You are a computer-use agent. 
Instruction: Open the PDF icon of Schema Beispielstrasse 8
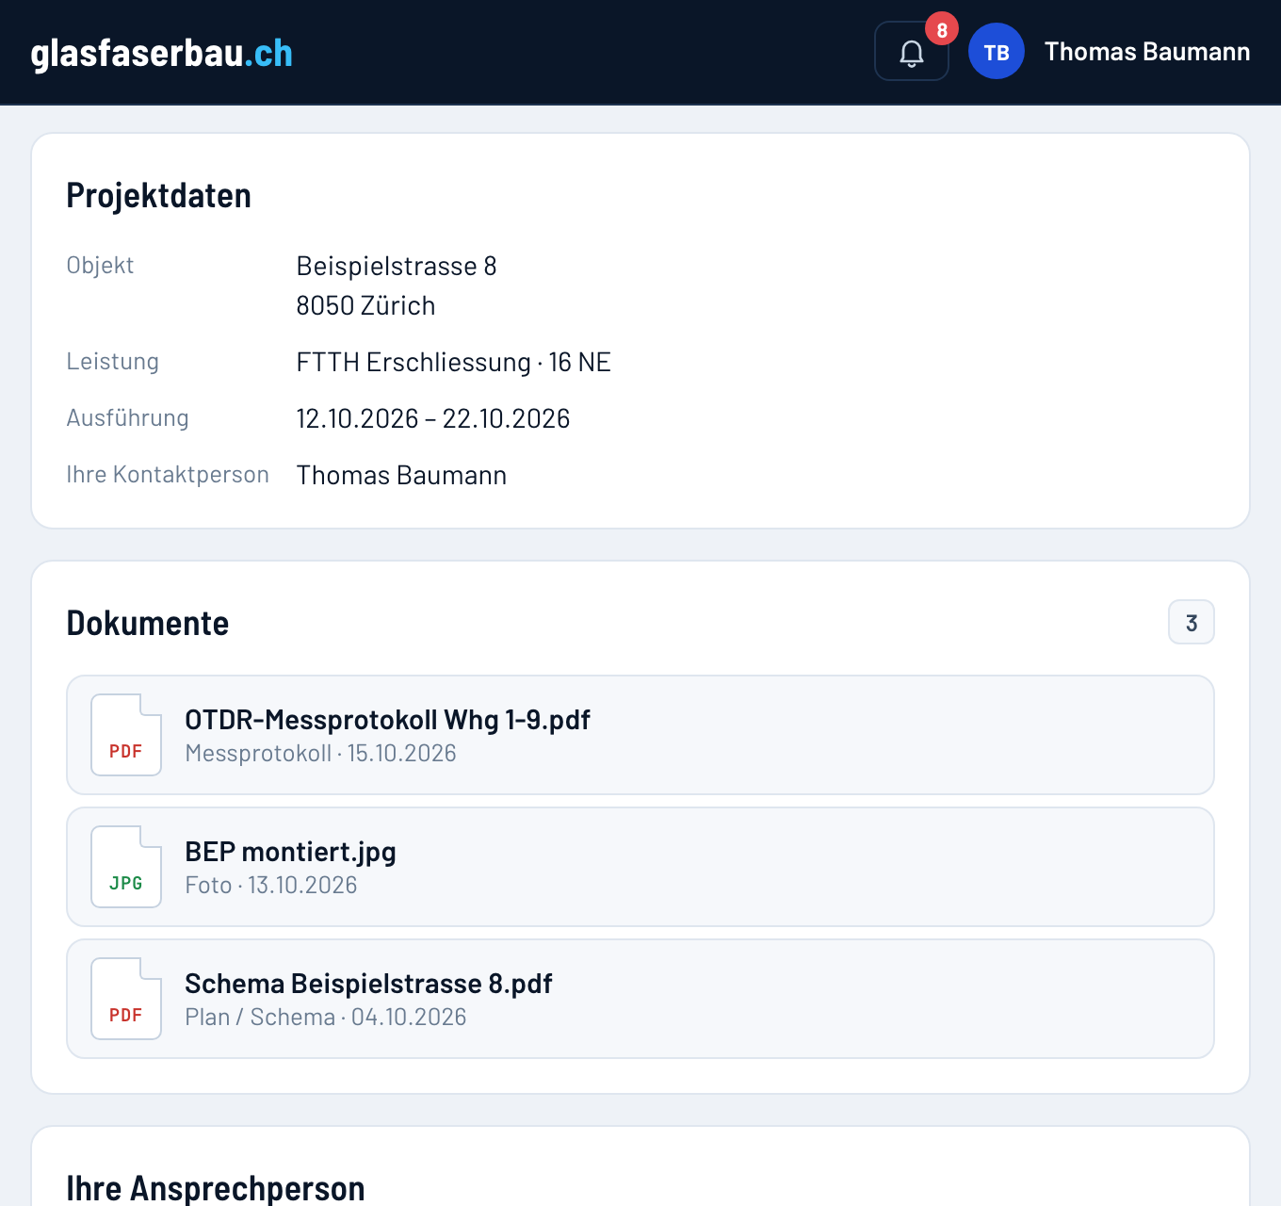click(x=126, y=999)
